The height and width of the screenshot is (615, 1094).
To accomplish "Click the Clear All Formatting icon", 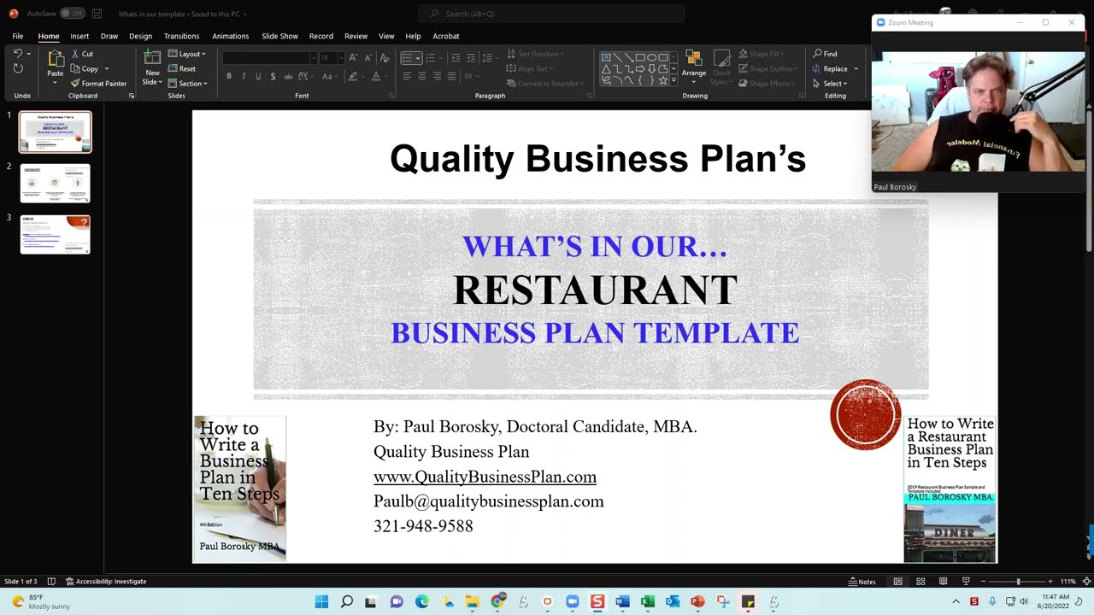I will pyautogui.click(x=385, y=57).
